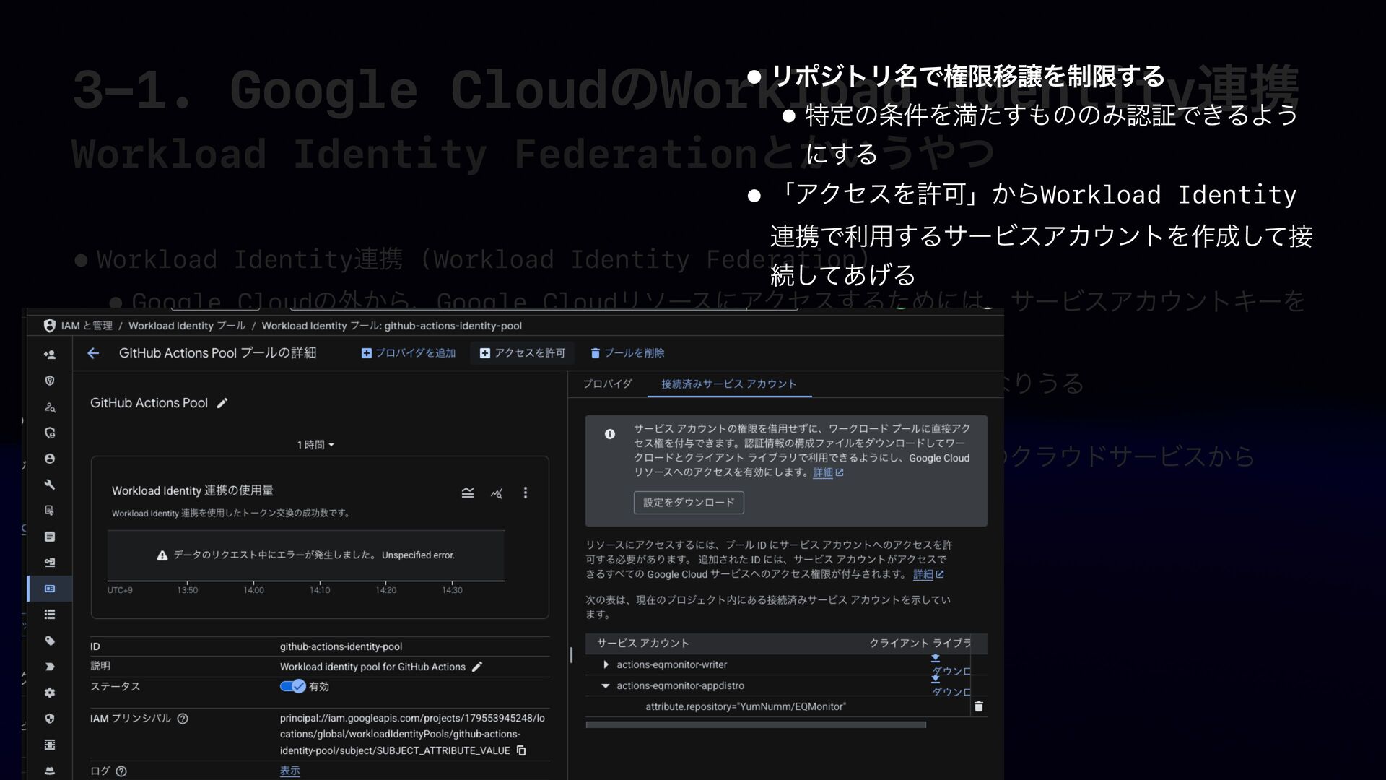The image size is (1386, 780).
Task: Toggle the chart legend icon
Action: (x=467, y=493)
